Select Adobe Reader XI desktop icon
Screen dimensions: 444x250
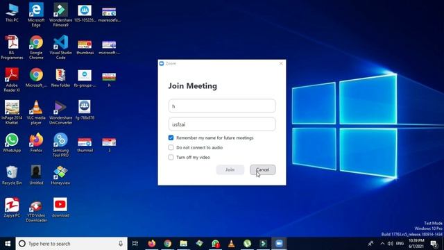click(12, 80)
